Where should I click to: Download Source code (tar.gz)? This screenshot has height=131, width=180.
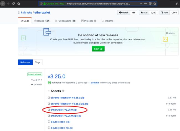[x=62, y=128]
